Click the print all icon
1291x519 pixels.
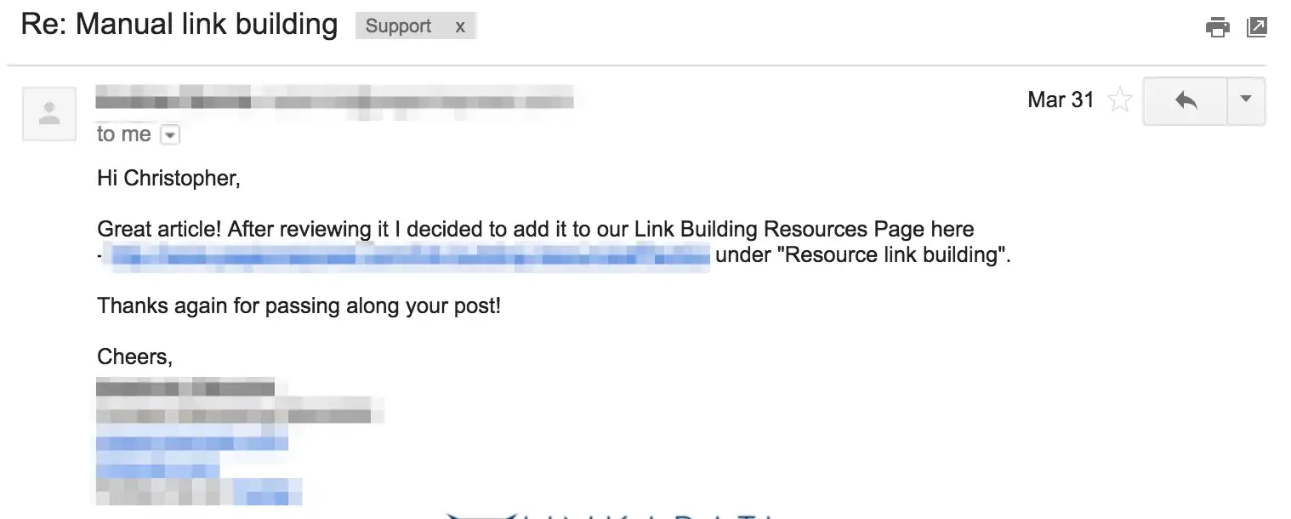click(x=1218, y=27)
